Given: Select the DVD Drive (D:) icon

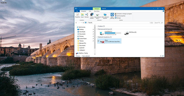Looking at the screenshot, I should 126,33.
